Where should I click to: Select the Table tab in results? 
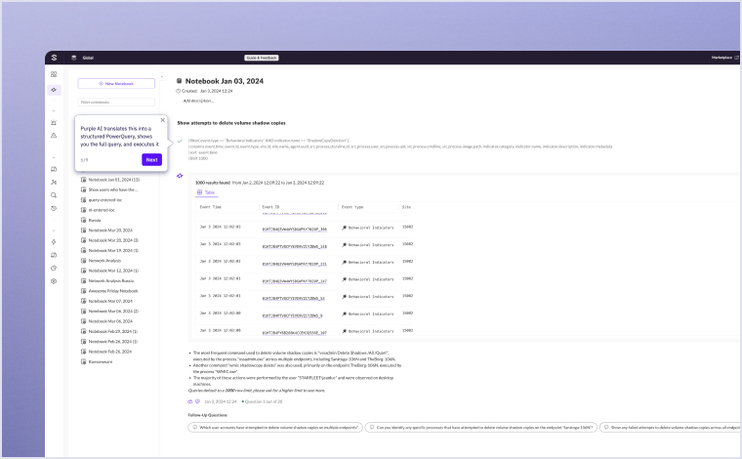click(207, 192)
